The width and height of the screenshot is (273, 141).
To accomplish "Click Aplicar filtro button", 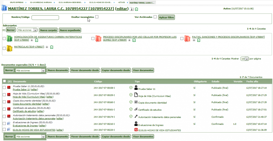I will [x=166, y=17].
